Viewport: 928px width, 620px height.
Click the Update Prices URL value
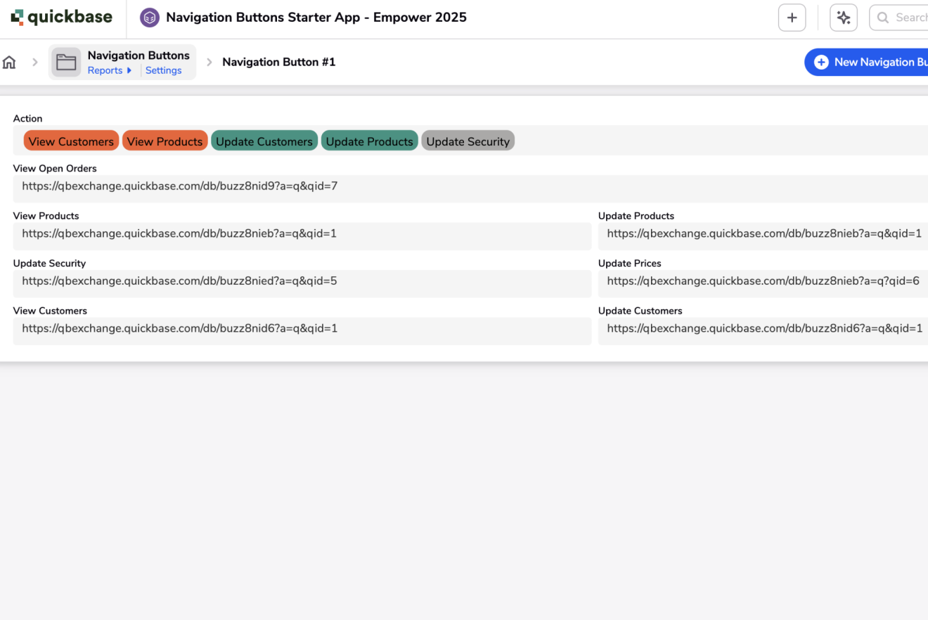point(763,281)
